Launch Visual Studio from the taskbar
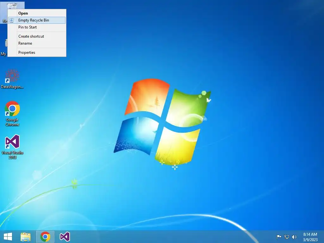Image resolution: width=324 pixels, height=243 pixels. 65,237
